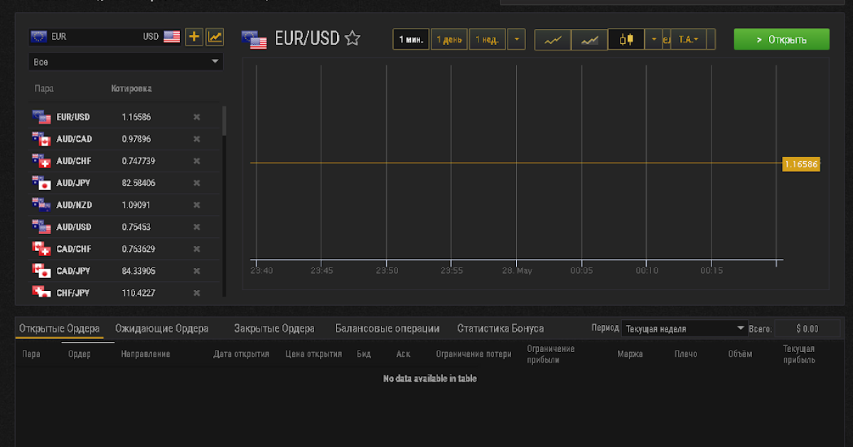
Task: Mark EUR/USD as favorite with star
Action: click(x=353, y=39)
